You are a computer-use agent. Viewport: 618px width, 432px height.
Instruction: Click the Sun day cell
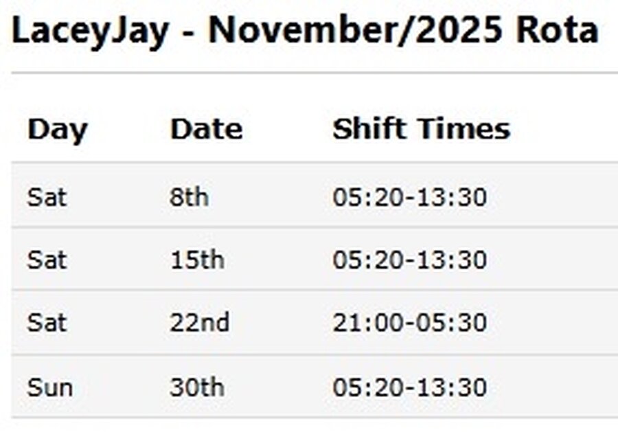coord(49,387)
